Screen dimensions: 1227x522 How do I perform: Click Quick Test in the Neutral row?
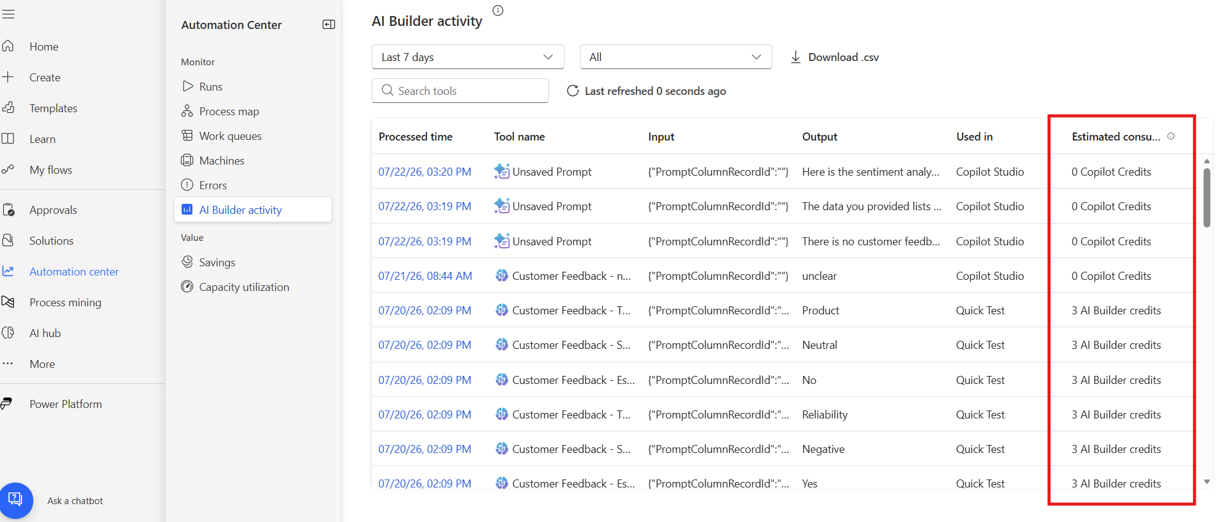(980, 345)
